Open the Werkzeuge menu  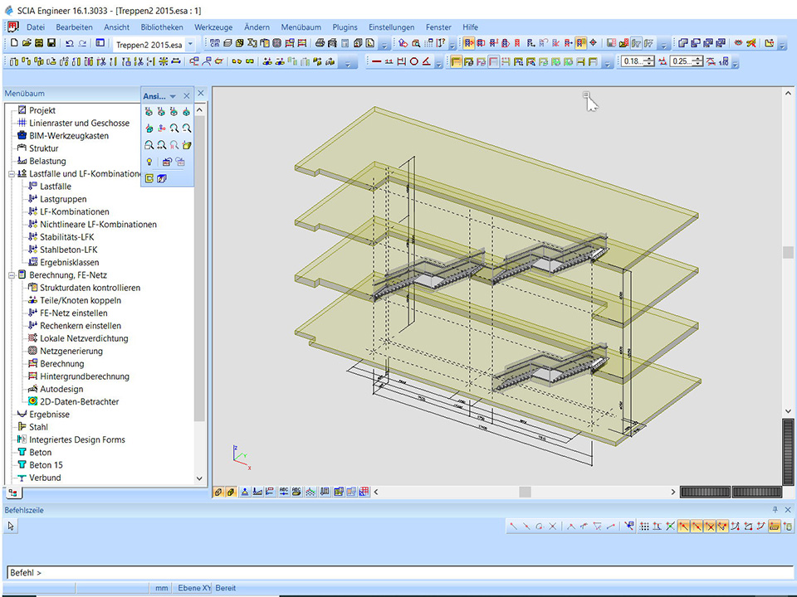214,27
